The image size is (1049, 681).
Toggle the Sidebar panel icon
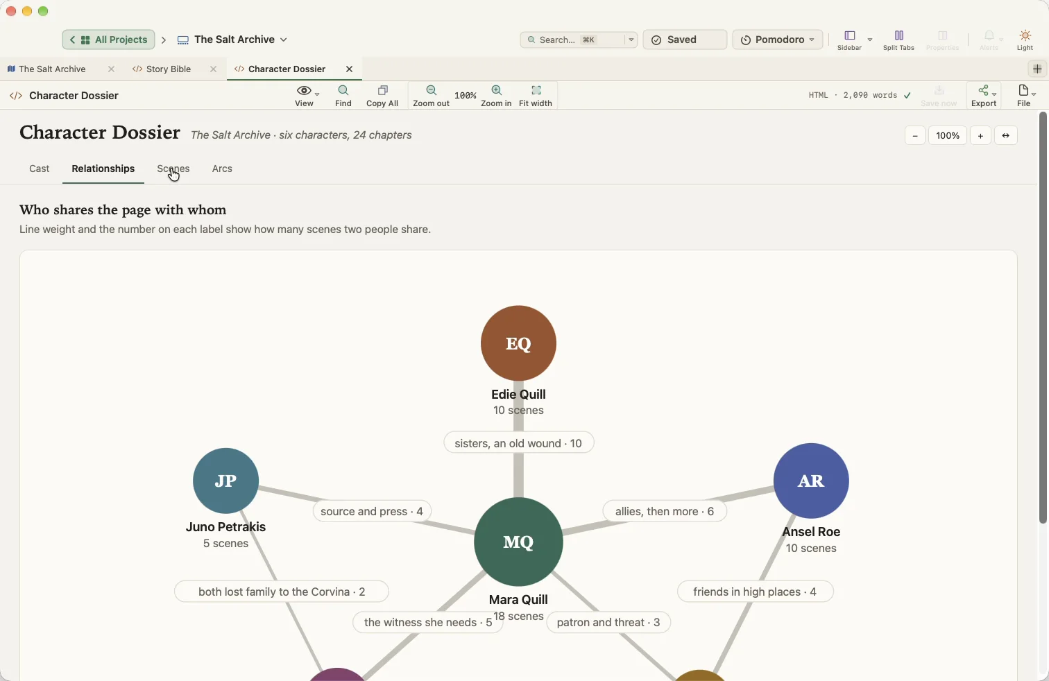coord(850,36)
